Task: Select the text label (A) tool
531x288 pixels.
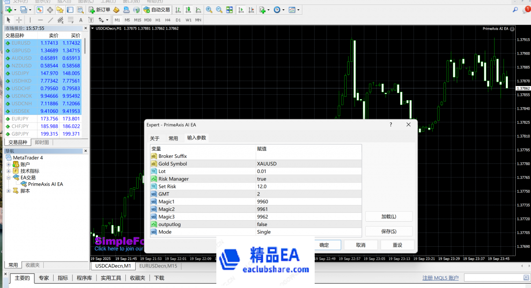Action: 81,20
